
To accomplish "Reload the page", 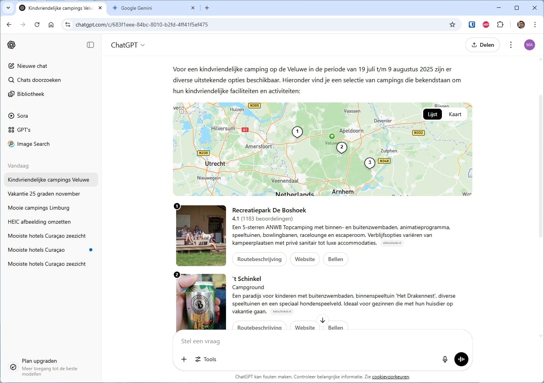I will point(37,25).
